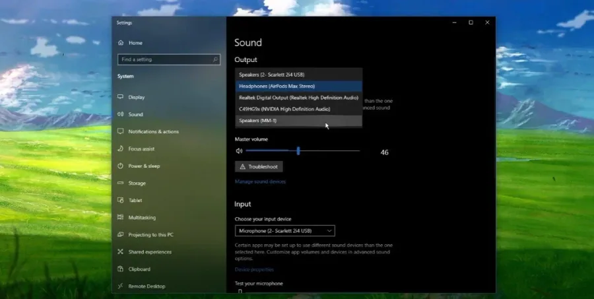Click the chevron of input device dropdown
This screenshot has width=594, height=299.
pyautogui.click(x=329, y=231)
